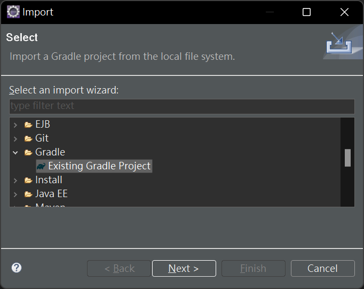The width and height of the screenshot is (364, 289).
Task: Expand the Install category arrow
Action: [x=15, y=180]
